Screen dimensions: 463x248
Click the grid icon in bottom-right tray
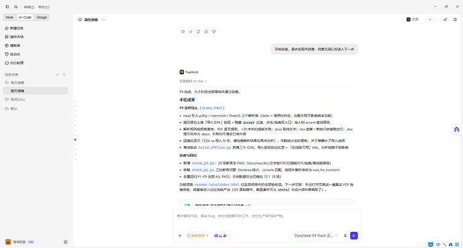pos(457,245)
